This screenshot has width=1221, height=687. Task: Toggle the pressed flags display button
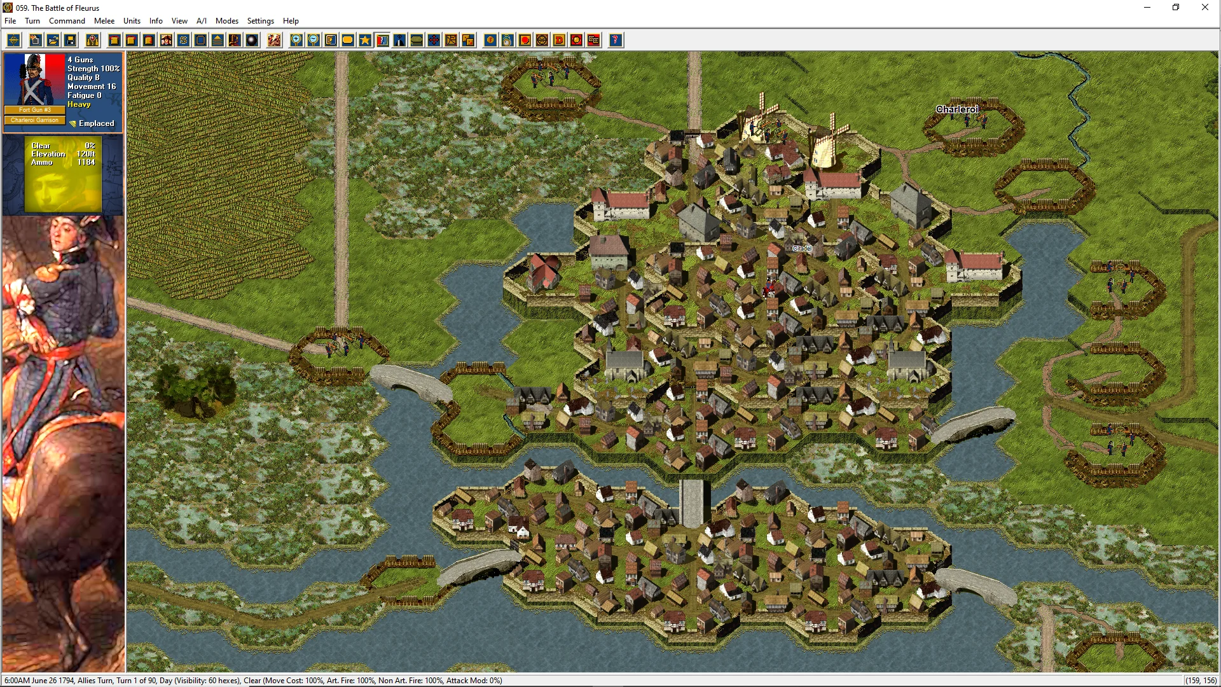coord(382,41)
